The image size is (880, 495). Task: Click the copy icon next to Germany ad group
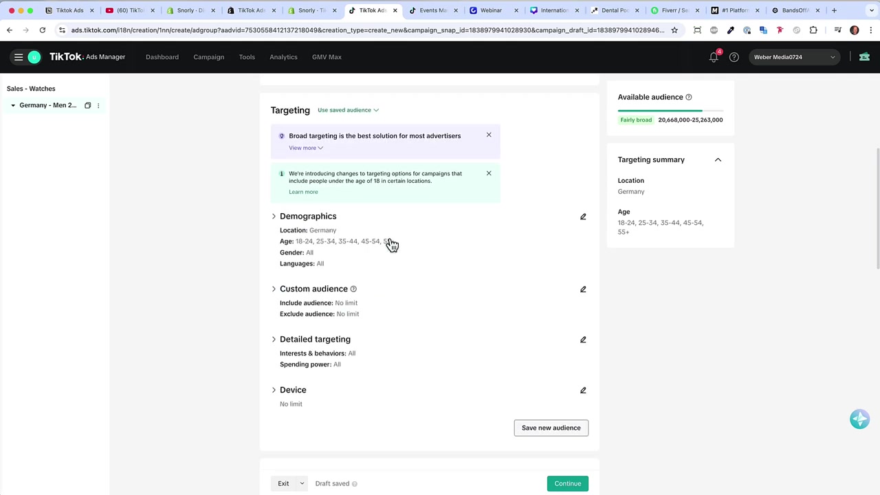point(87,105)
